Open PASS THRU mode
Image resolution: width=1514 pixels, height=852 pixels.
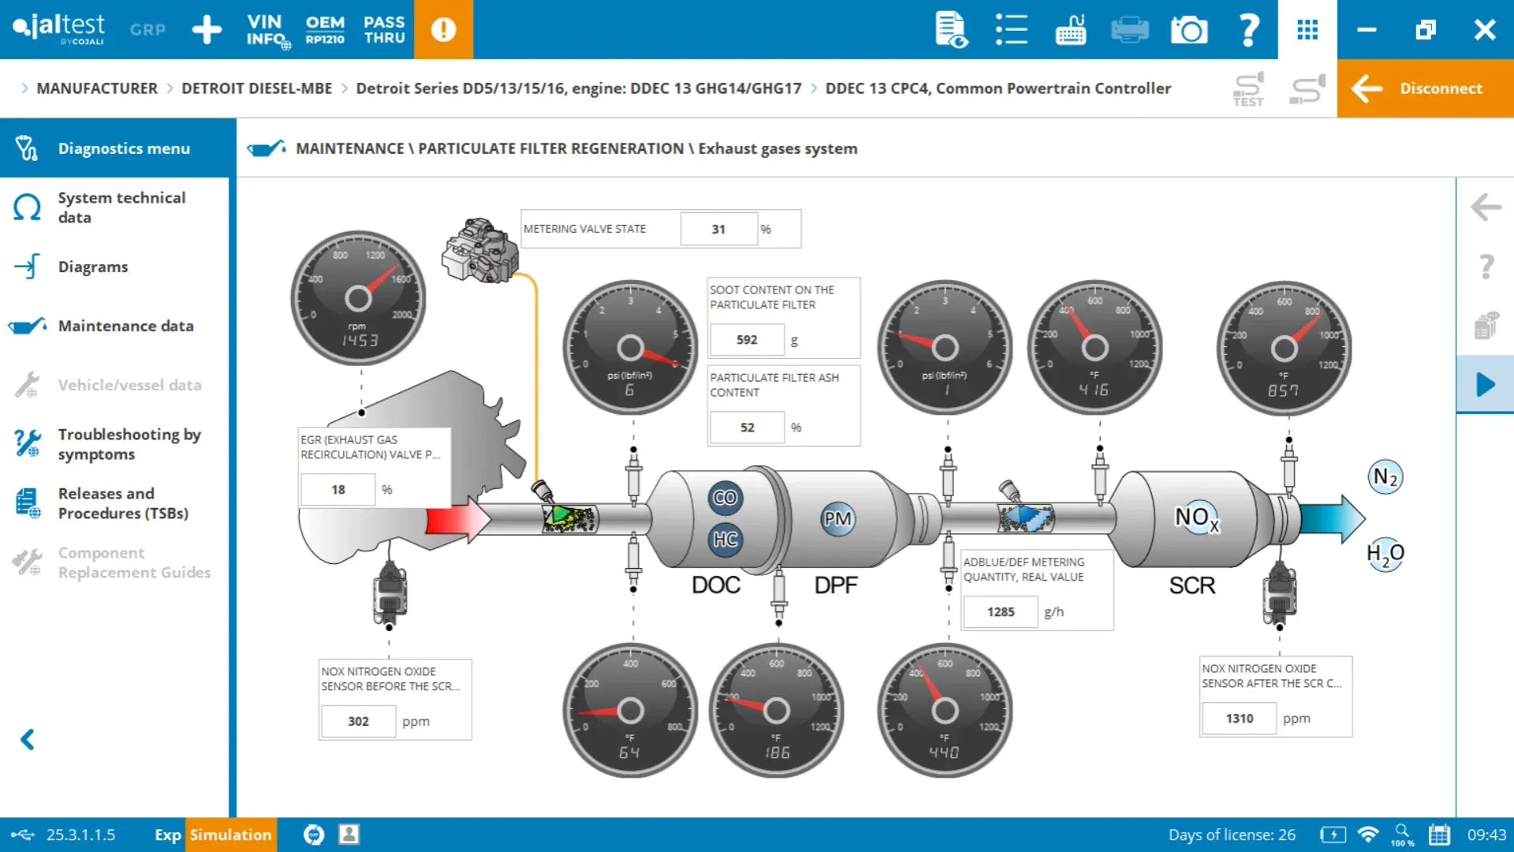[384, 30]
